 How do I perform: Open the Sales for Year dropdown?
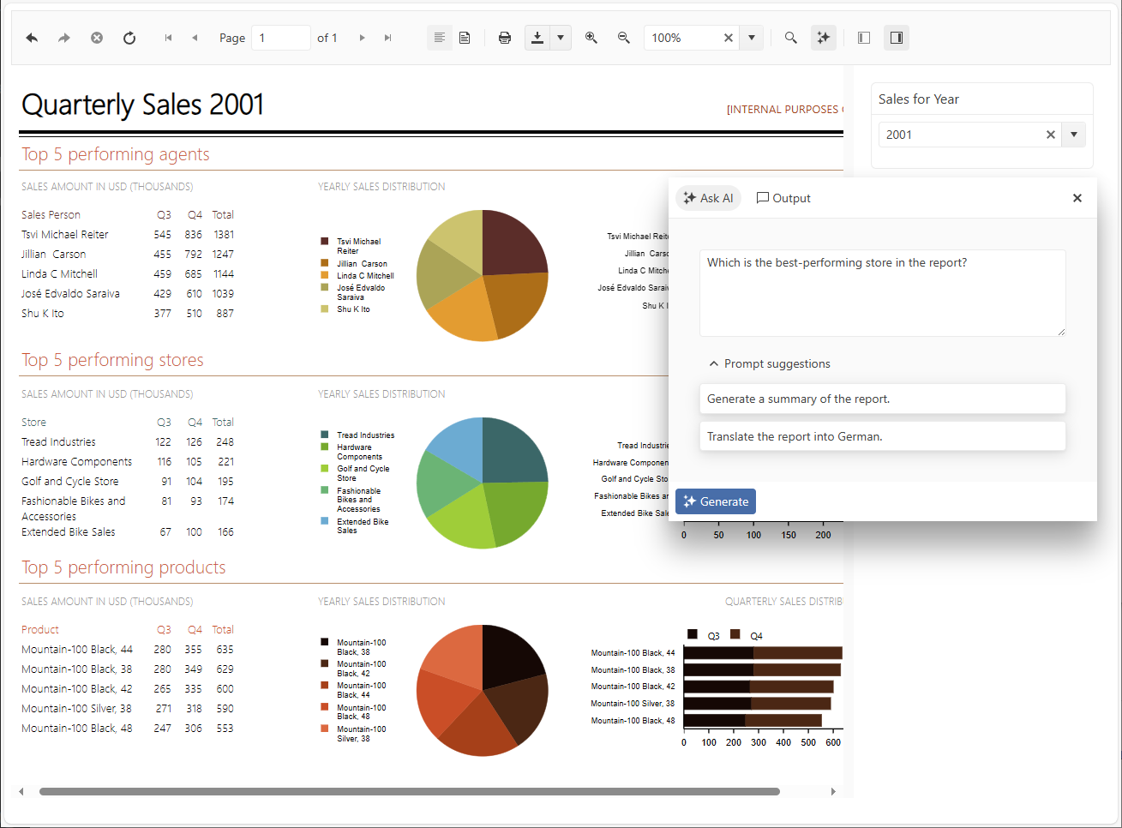pyautogui.click(x=1073, y=135)
